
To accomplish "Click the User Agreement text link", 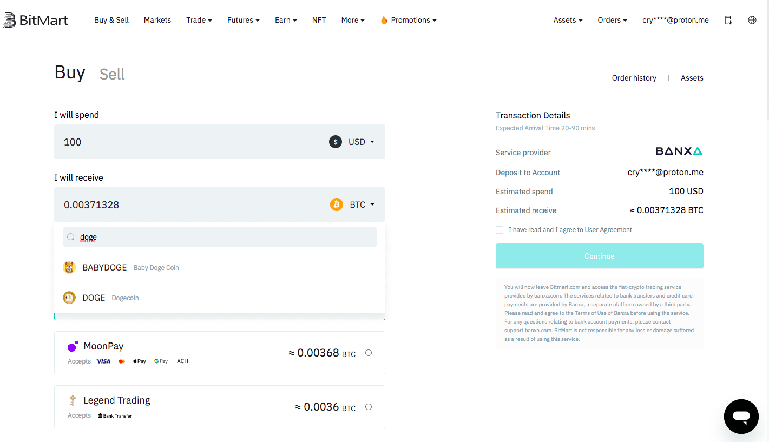I will 608,230.
